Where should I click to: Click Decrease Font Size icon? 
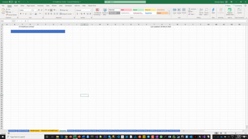coord(41,10)
